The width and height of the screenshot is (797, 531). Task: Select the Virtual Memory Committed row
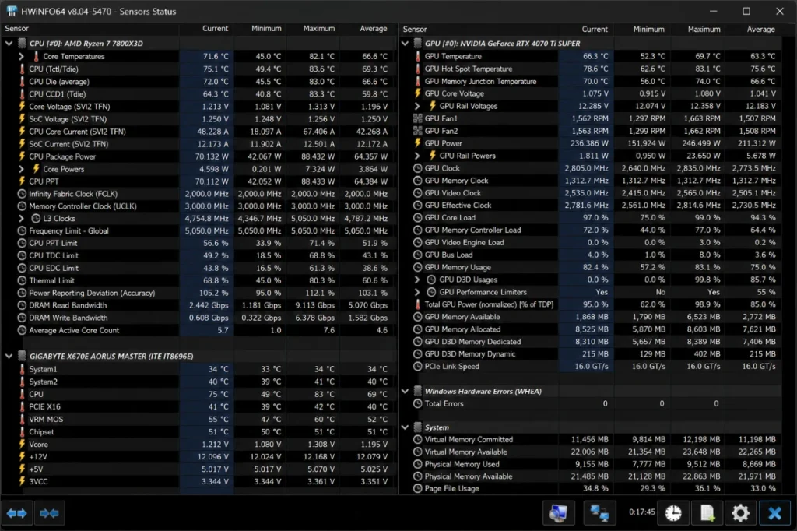coord(592,439)
